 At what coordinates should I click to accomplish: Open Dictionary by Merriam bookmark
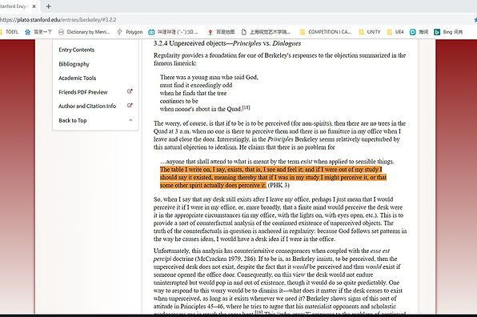click(84, 32)
